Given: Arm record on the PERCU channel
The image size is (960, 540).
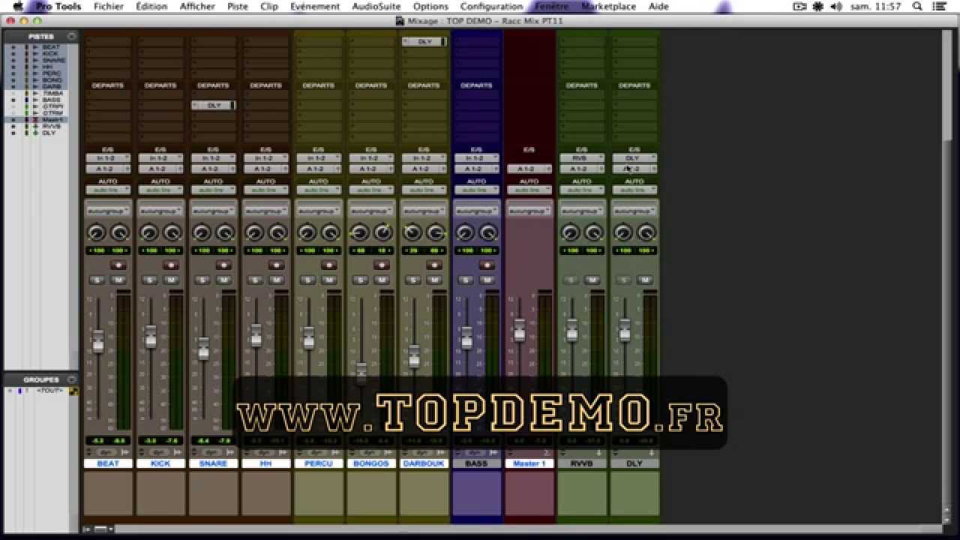Looking at the screenshot, I should point(329,265).
